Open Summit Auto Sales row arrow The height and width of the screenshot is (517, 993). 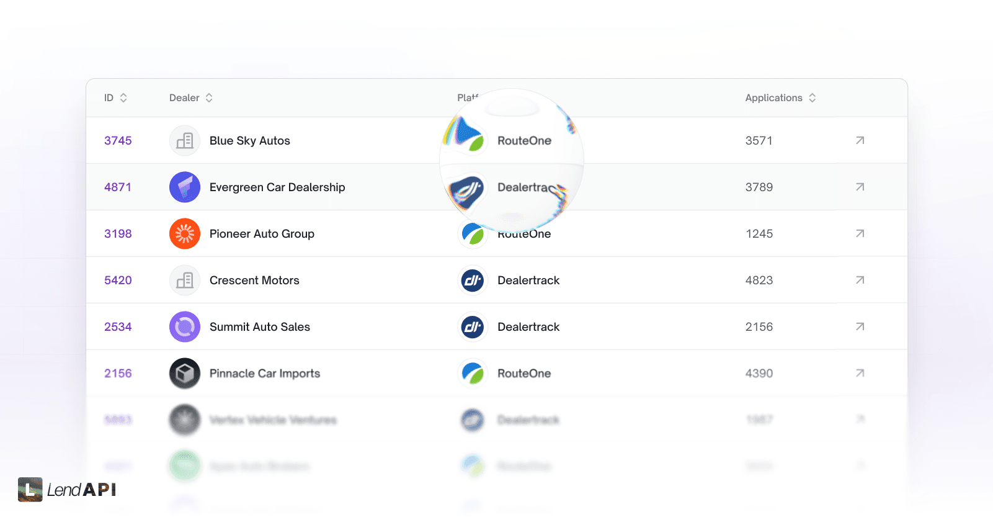point(860,326)
